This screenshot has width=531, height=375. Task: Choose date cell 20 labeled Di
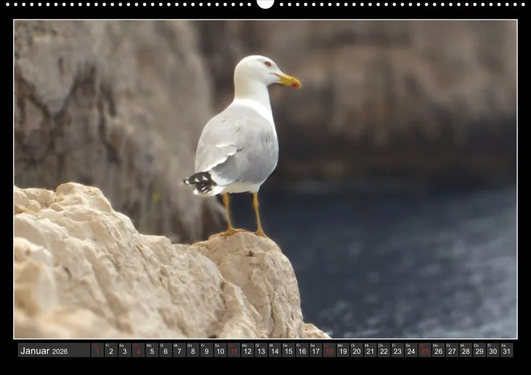(356, 350)
